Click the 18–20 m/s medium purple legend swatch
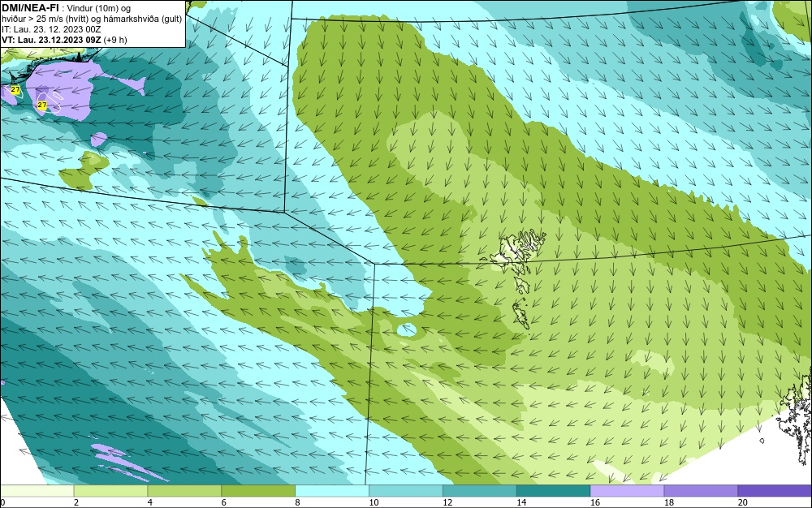The height and width of the screenshot is (508, 812). (x=702, y=490)
